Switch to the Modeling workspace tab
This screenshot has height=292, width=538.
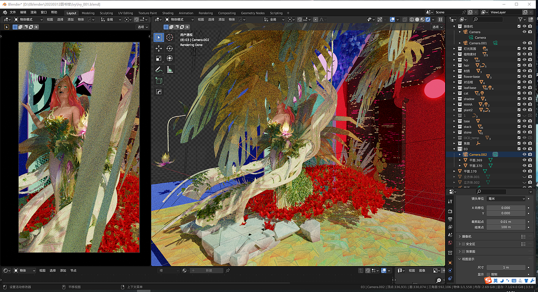point(88,13)
